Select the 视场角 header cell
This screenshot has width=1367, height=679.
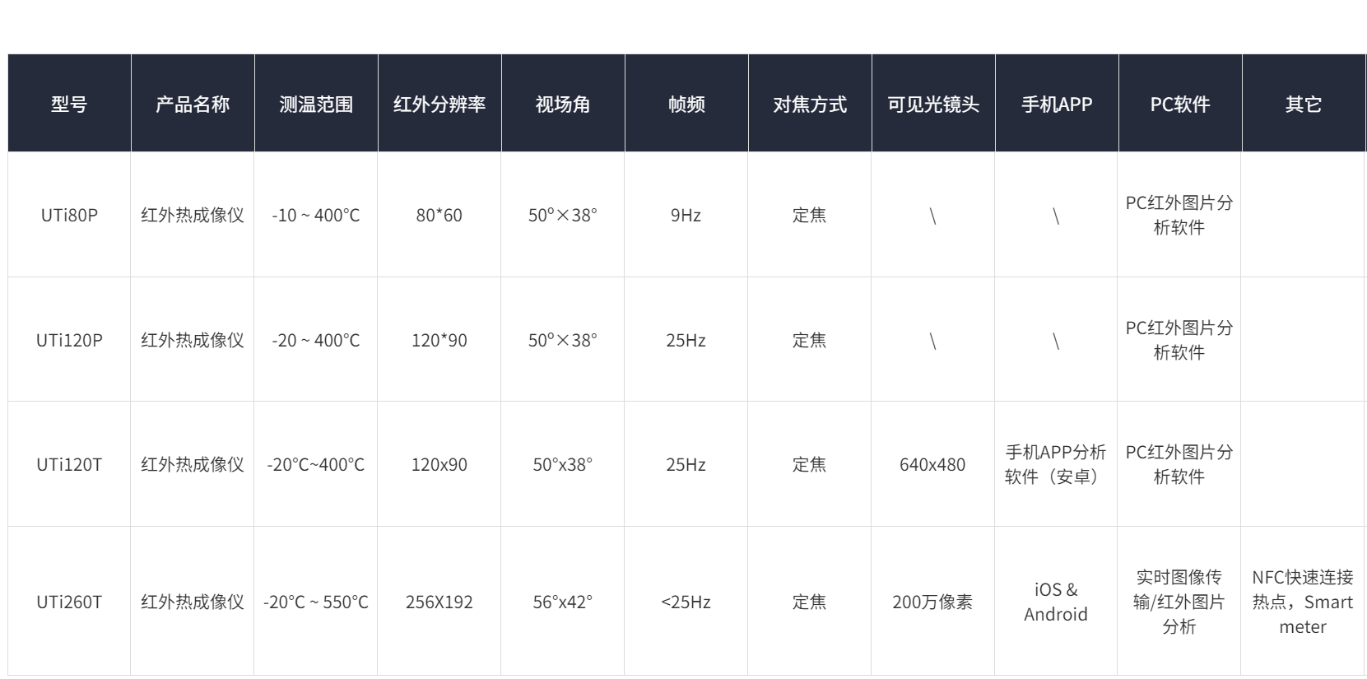coord(563,105)
